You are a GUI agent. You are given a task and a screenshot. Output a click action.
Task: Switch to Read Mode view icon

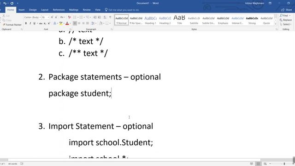252,164
